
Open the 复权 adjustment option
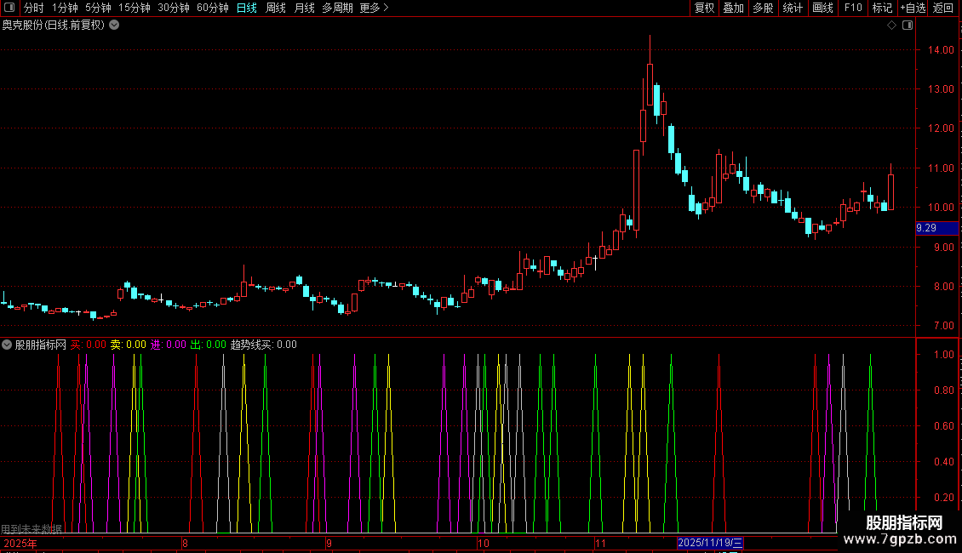pyautogui.click(x=704, y=8)
